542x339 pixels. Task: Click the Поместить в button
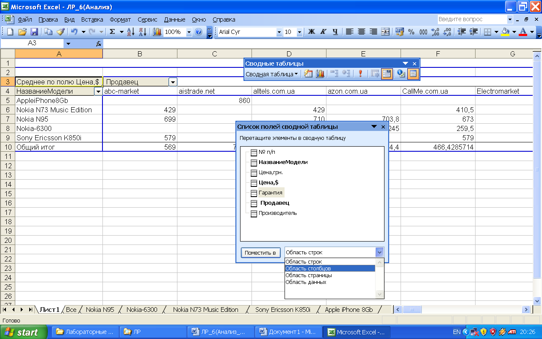pos(260,253)
